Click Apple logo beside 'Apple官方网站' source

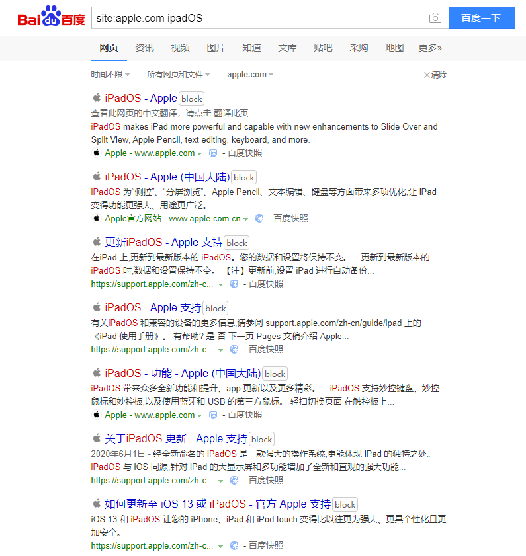point(96,218)
